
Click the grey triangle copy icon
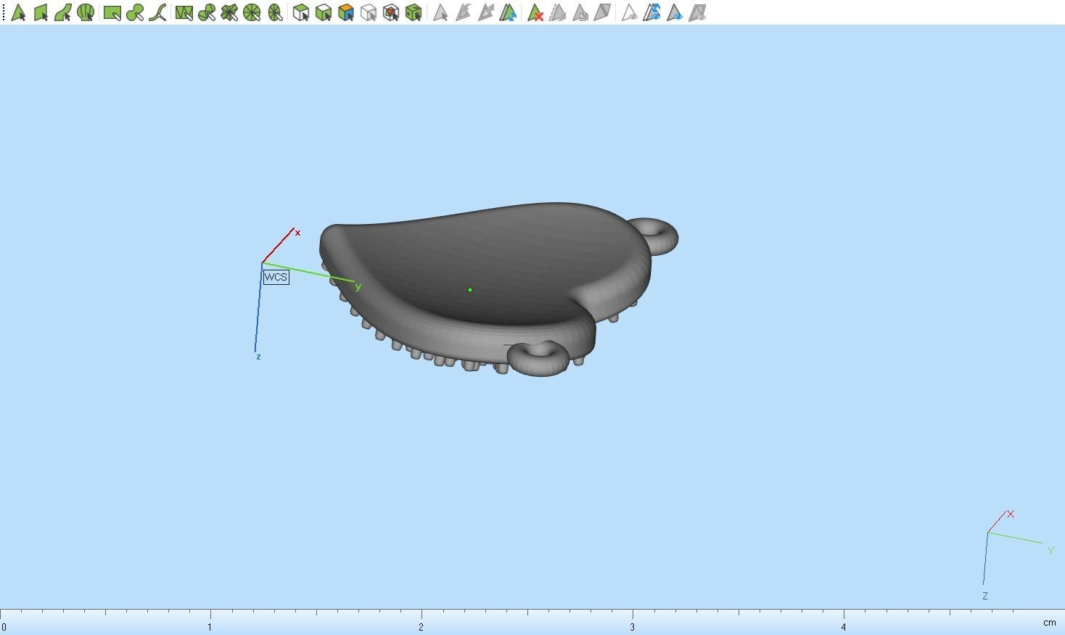click(x=580, y=12)
